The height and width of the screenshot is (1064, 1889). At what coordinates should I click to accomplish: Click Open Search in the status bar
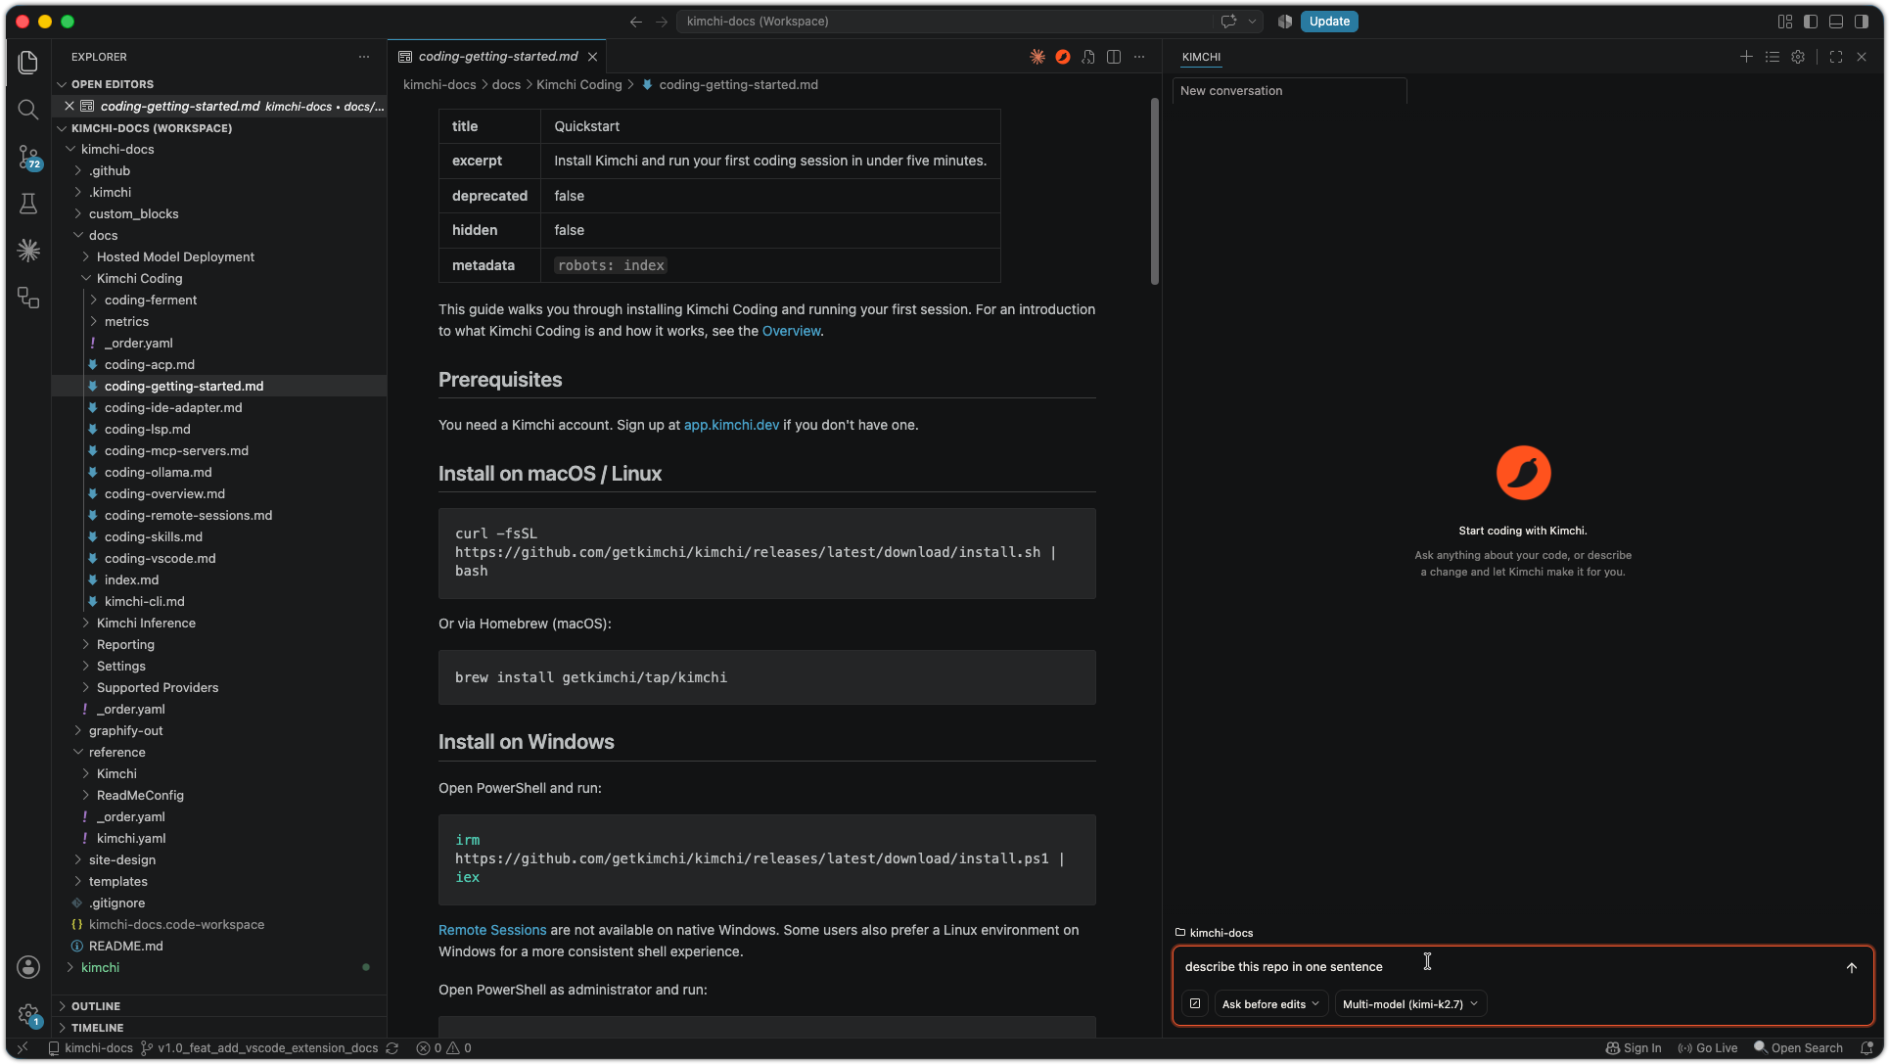[x=1798, y=1048]
